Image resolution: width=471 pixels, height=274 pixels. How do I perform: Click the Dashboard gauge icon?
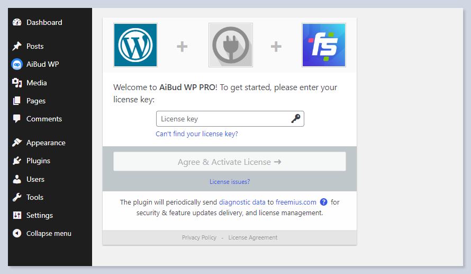17,22
